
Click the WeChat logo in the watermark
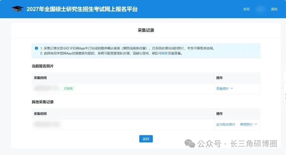coord(190,144)
